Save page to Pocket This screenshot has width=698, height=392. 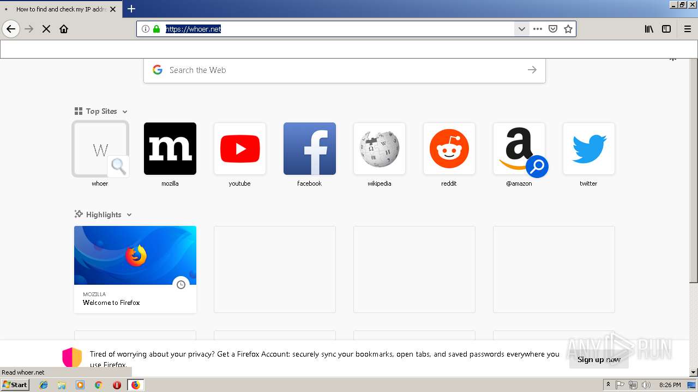tap(553, 29)
